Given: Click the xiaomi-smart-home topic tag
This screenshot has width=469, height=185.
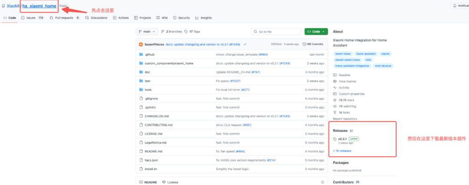Looking at the screenshot, I should (x=347, y=60).
